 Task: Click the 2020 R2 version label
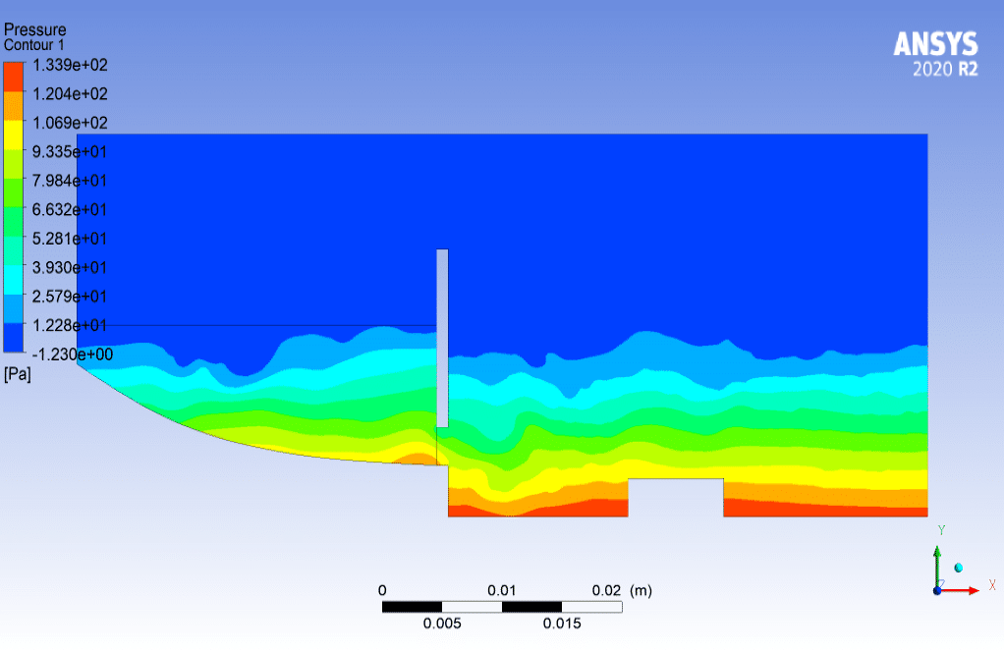pyautogui.click(x=945, y=71)
